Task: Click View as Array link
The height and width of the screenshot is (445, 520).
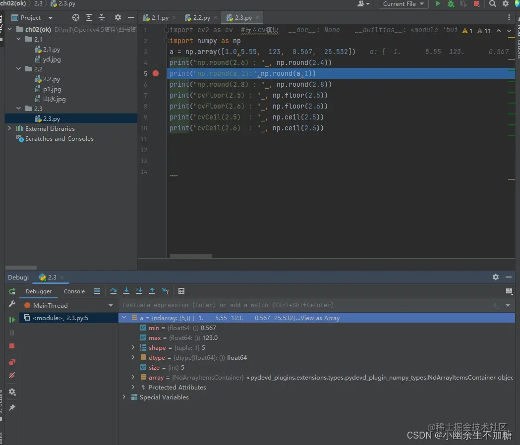Action: (320, 318)
